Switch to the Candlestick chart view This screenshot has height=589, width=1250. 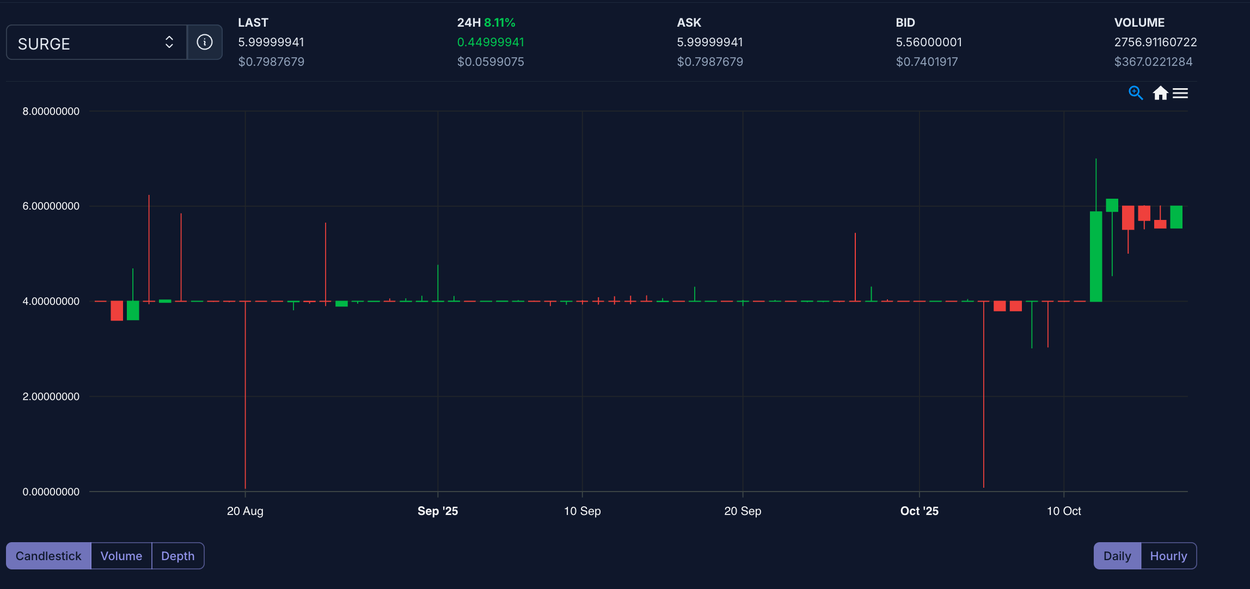(x=48, y=556)
